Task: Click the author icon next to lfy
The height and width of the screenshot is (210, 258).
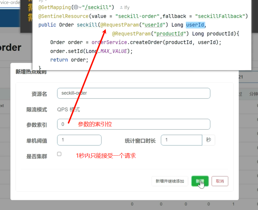Action: (121, 7)
